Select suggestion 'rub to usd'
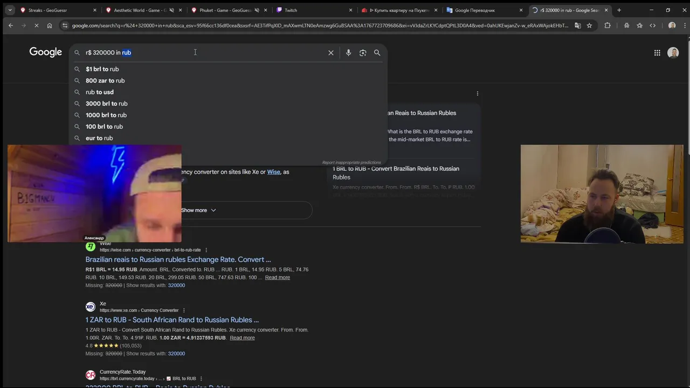690x388 pixels. point(228,92)
